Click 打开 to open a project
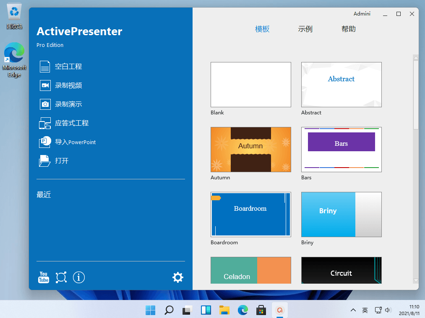 [x=62, y=161]
